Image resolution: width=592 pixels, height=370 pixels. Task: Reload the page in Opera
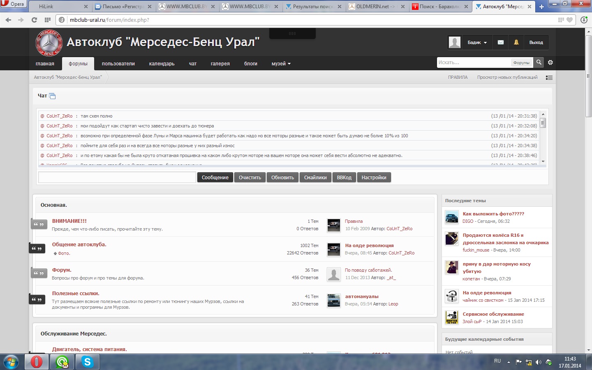34,20
